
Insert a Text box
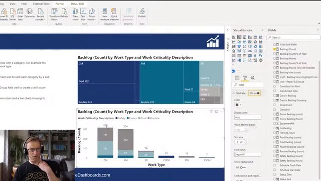point(83,15)
